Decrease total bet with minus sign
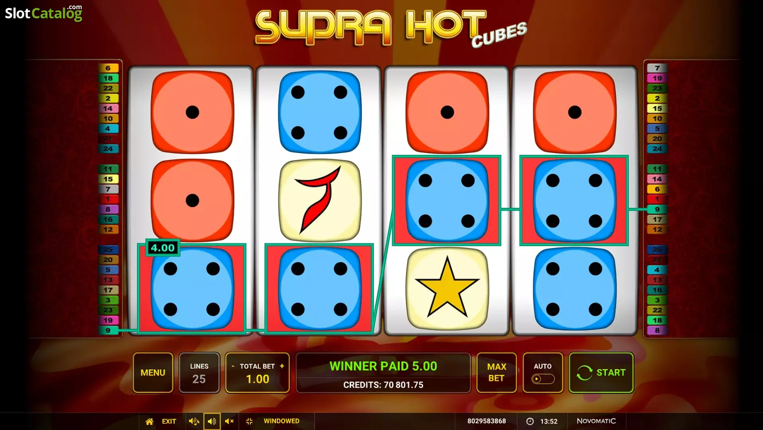The height and width of the screenshot is (430, 763). (x=233, y=366)
